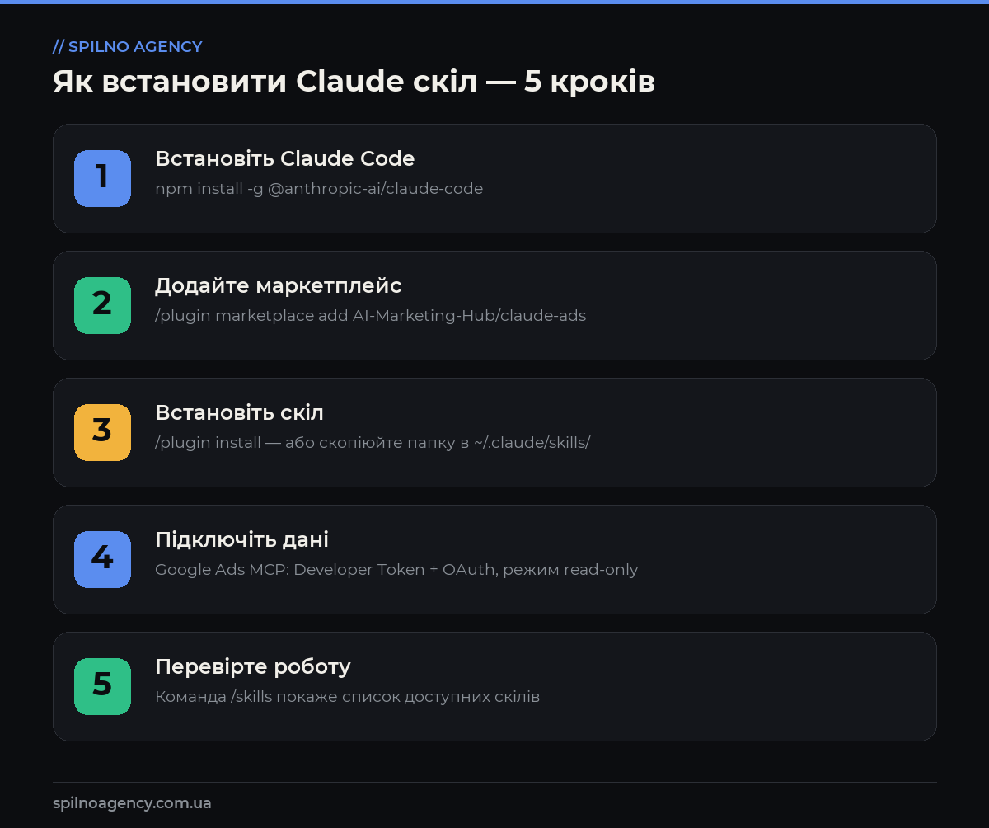
Task: Select the 'Встановіть скіл' step title
Action: (x=240, y=412)
